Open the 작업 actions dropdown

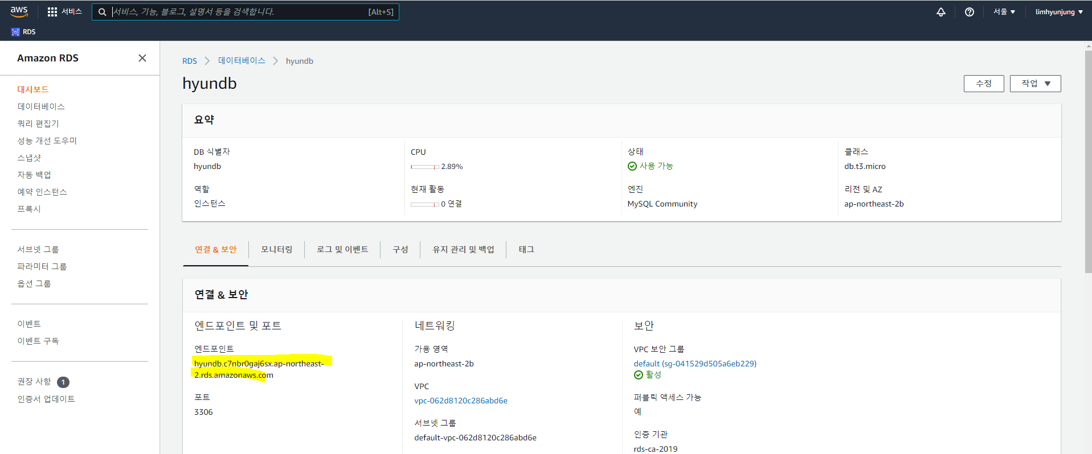click(1035, 84)
